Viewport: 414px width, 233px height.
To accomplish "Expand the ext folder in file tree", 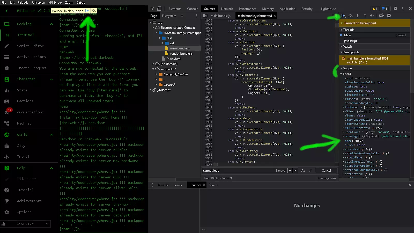I will pyautogui.click(x=162, y=43).
